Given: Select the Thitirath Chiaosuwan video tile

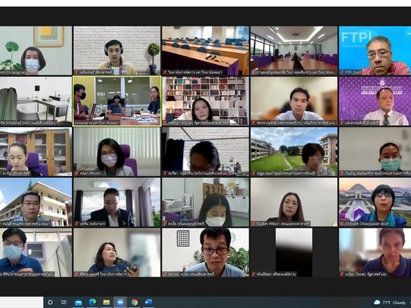Looking at the screenshot, I should pyautogui.click(x=375, y=202).
